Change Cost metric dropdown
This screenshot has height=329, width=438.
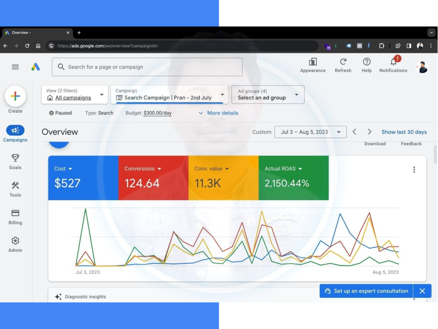click(x=63, y=169)
